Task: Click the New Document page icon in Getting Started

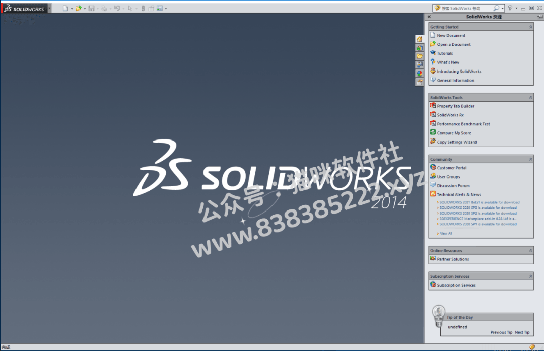Action: coord(433,35)
